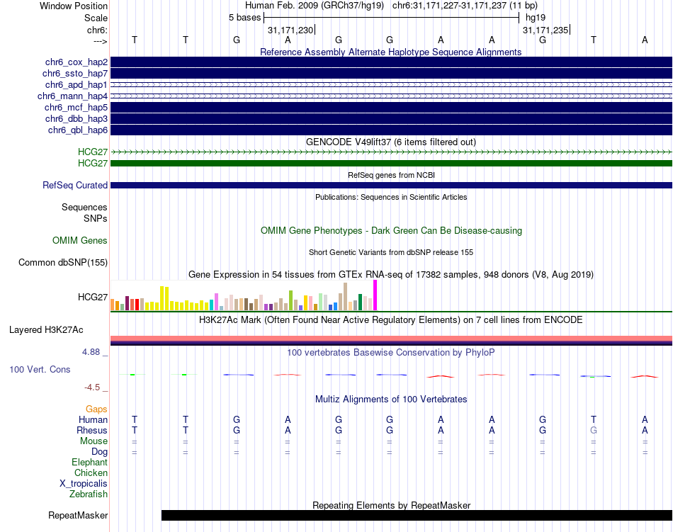The height and width of the screenshot is (532, 673).
Task: Click the 5 bases scale bar
Action: (391, 18)
